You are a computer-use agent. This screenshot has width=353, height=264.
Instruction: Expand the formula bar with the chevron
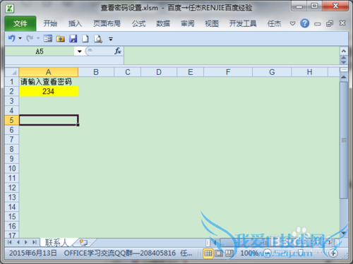(344, 51)
